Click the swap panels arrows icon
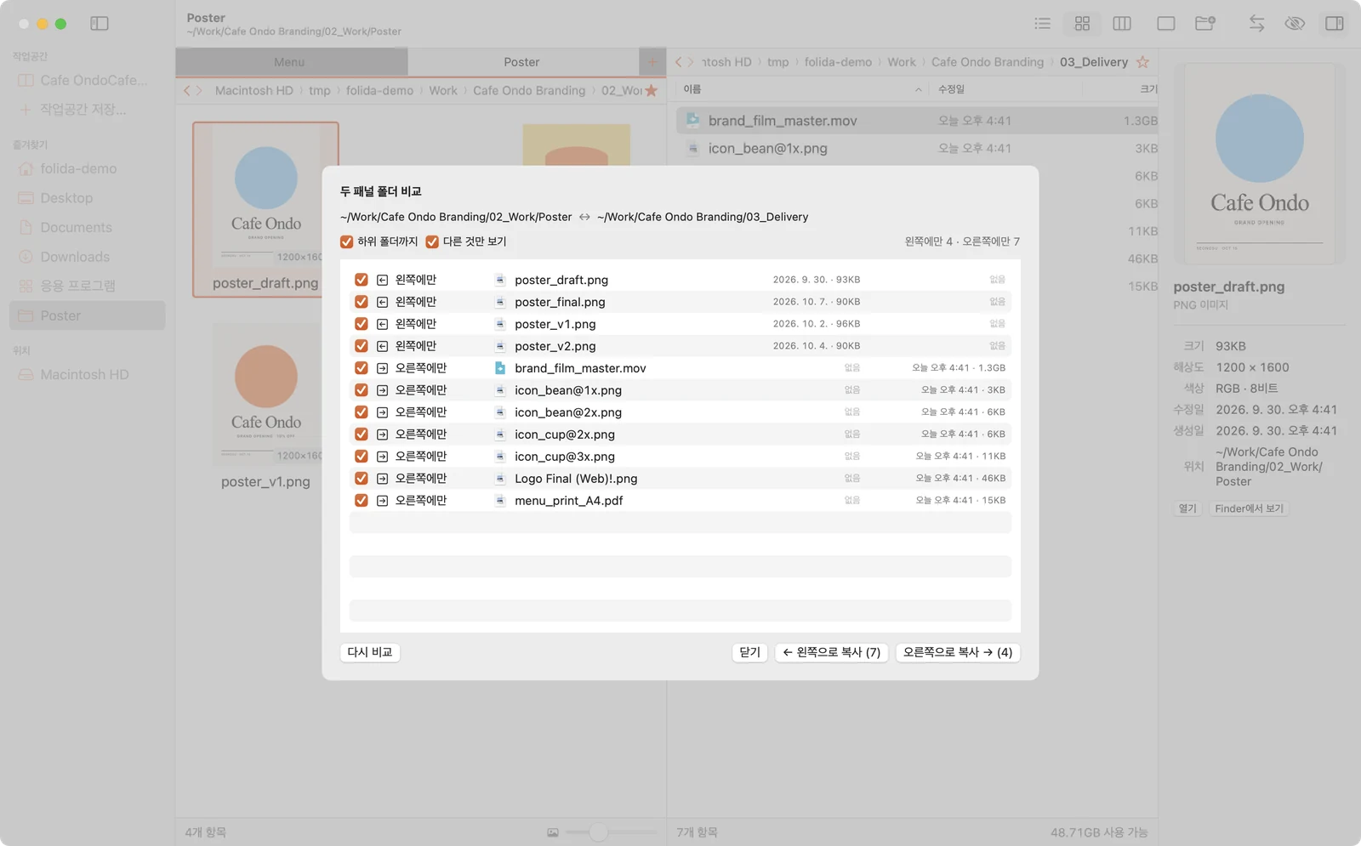Image resolution: width=1361 pixels, height=846 pixels. [1256, 24]
